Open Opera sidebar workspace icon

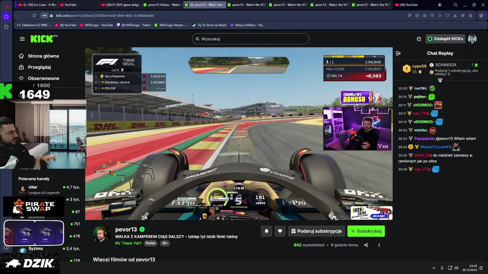click(x=6, y=16)
